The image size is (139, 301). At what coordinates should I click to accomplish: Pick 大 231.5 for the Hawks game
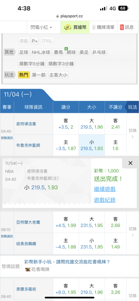91,222
